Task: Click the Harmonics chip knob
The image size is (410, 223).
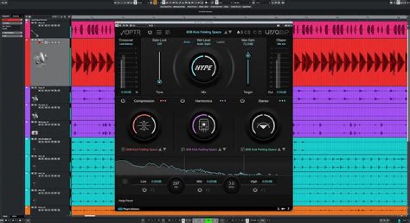Action: point(204,126)
